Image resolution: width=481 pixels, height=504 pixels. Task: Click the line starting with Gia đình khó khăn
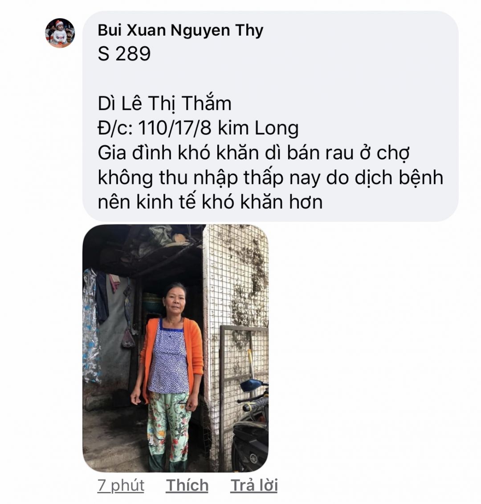coord(254,153)
